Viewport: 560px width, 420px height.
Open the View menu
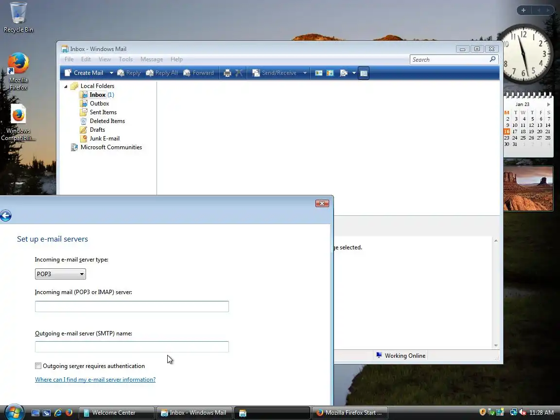(x=105, y=59)
